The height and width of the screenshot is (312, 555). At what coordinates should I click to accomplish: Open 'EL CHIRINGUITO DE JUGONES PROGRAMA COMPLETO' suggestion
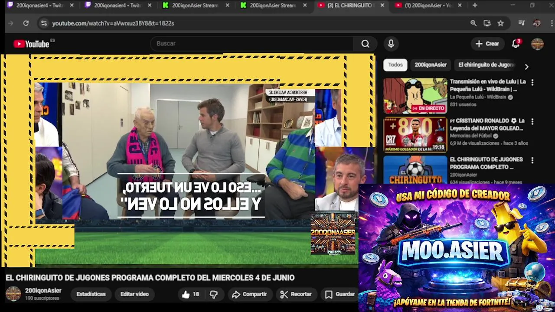(486, 163)
